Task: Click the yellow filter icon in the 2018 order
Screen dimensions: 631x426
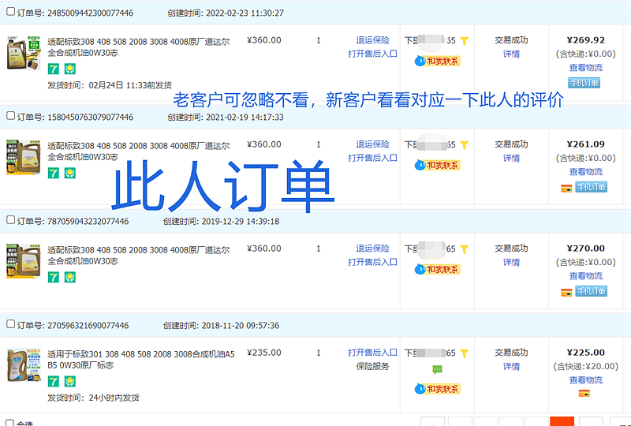Action: 465,353
